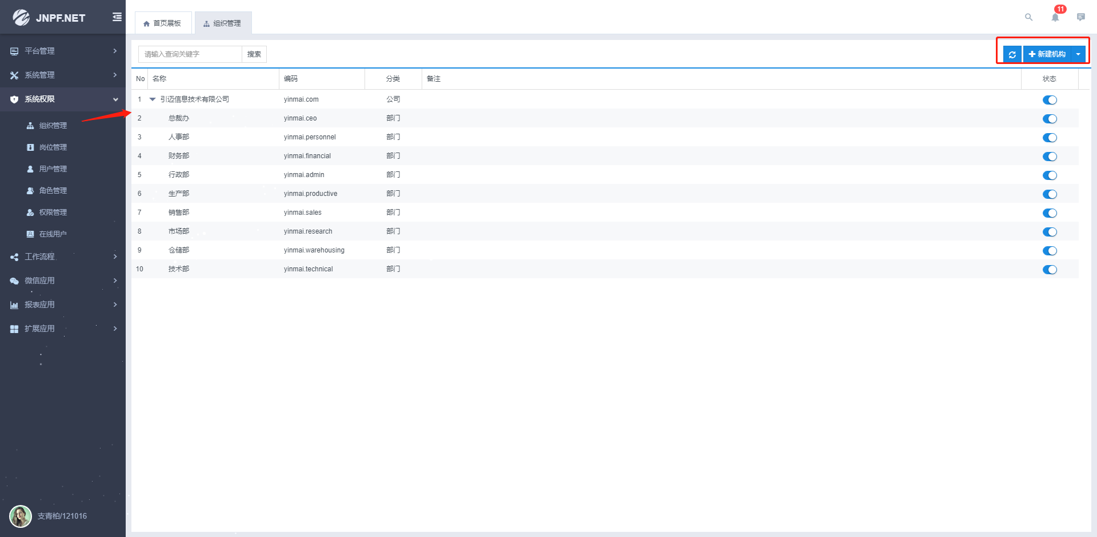
Task: Expand the 微信应用 menu chevron
Action: pyautogui.click(x=115, y=280)
